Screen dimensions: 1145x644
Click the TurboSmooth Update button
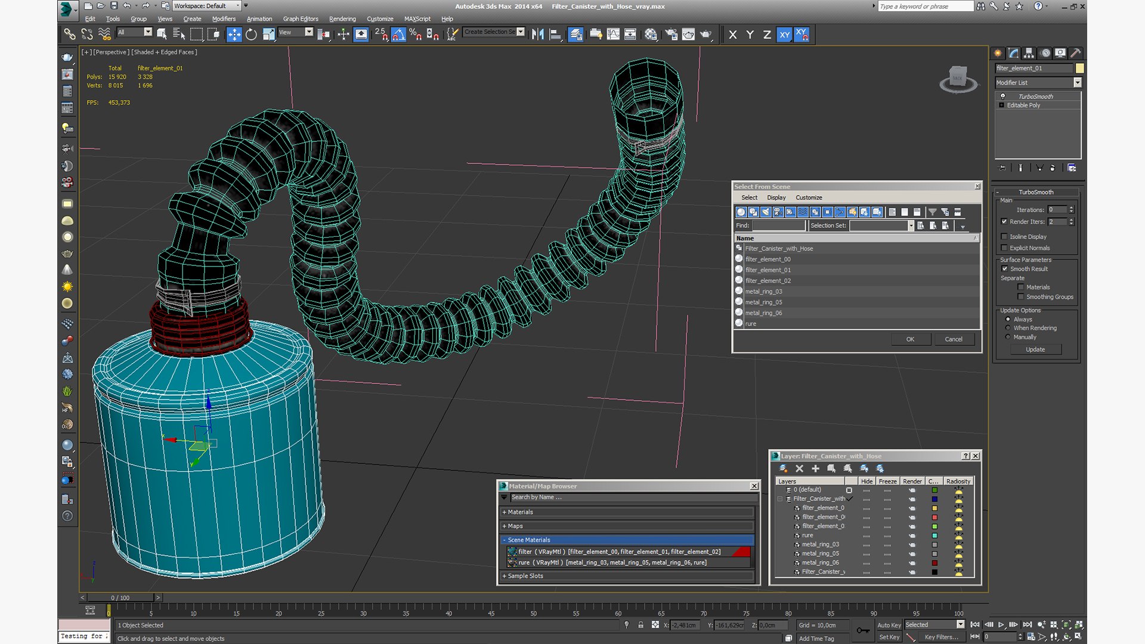click(x=1035, y=349)
